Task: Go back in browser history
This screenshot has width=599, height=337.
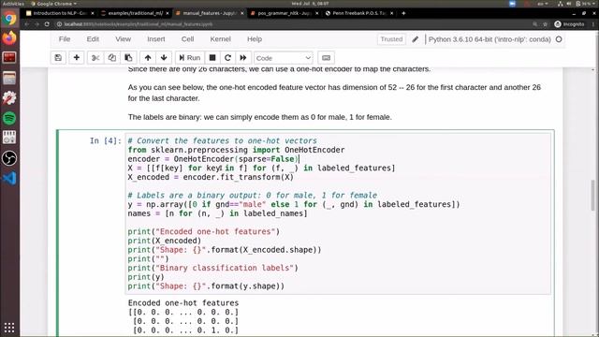Action: [27, 24]
